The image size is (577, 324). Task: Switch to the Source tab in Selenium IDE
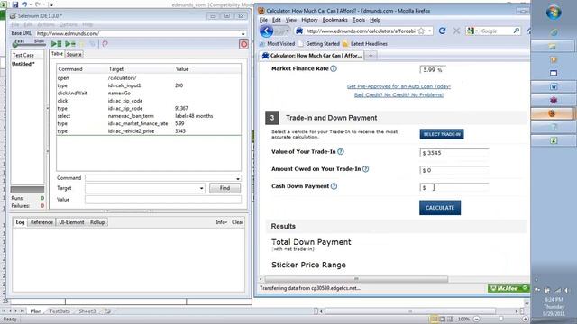[x=74, y=54]
